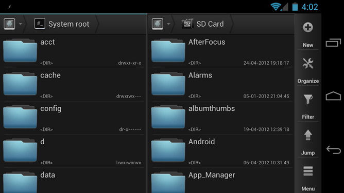Click date 06-04-2012 10:31:49 of Android
344x193 pixels.
[x=266, y=163]
